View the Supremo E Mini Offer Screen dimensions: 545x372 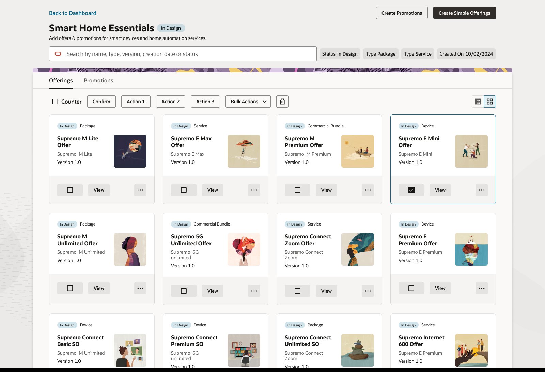[x=440, y=190]
